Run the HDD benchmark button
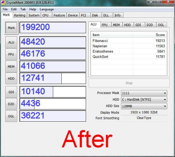Viewport: 175px width, 157px height. coord(11,79)
